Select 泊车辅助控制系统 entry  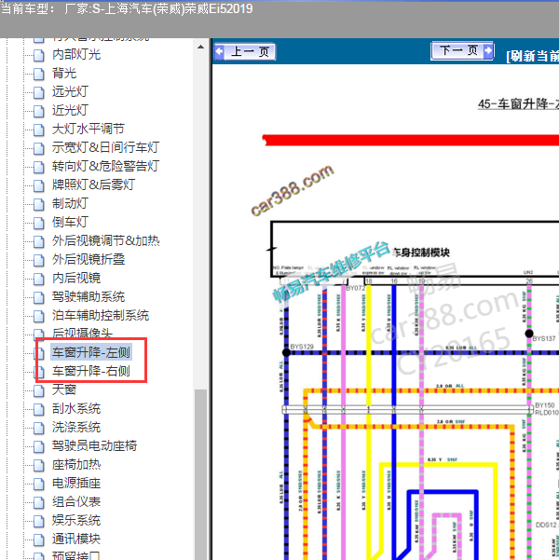101,315
